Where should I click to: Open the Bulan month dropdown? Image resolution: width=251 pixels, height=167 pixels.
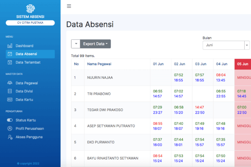point(225,46)
